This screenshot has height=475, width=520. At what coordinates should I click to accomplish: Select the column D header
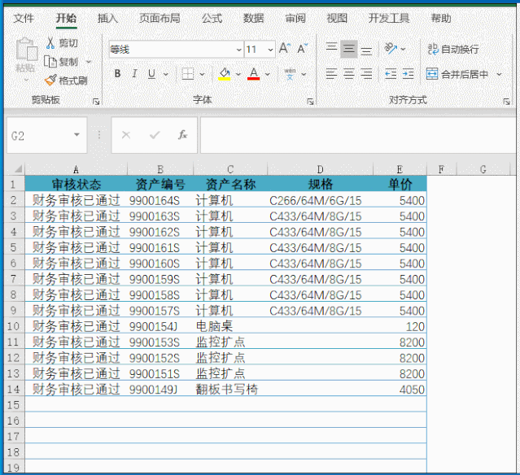point(320,169)
